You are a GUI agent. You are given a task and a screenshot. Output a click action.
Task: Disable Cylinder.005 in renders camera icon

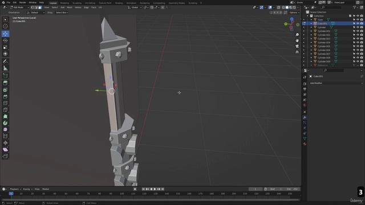[362, 46]
